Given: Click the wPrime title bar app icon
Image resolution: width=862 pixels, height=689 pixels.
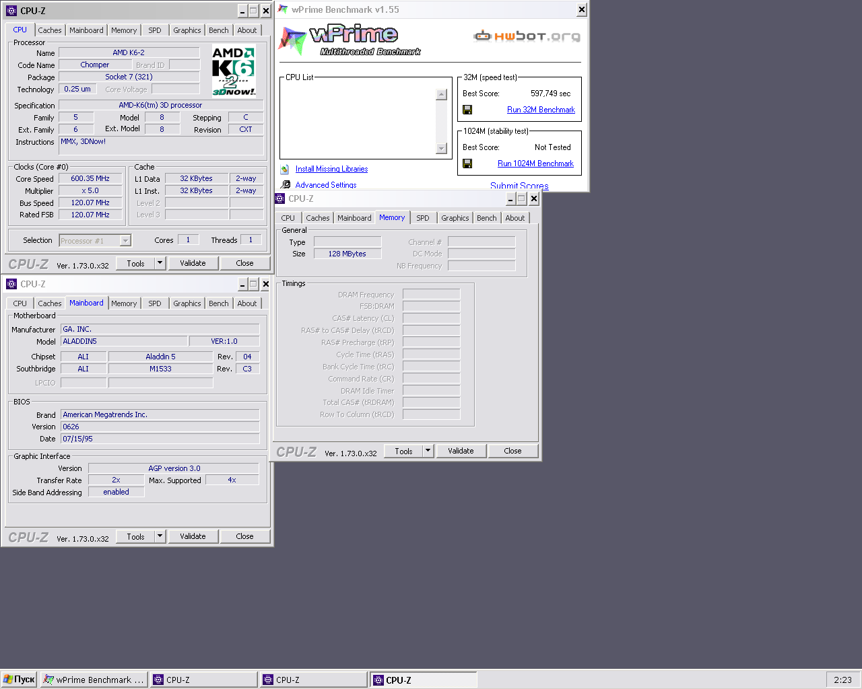Looking at the screenshot, I should 284,9.
